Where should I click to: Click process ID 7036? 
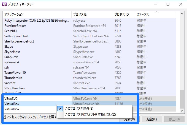click(x=118, y=67)
